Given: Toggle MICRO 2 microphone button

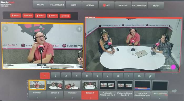Looking at the screenshot, I should click(28, 16).
